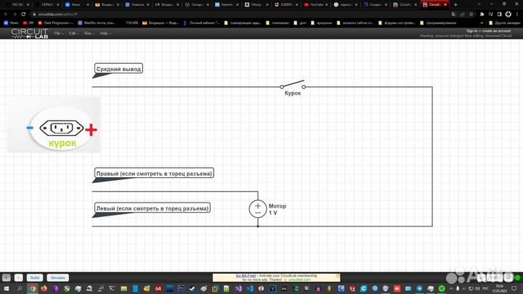Open the Help menu
This screenshot has height=294, width=523.
(x=105, y=33)
